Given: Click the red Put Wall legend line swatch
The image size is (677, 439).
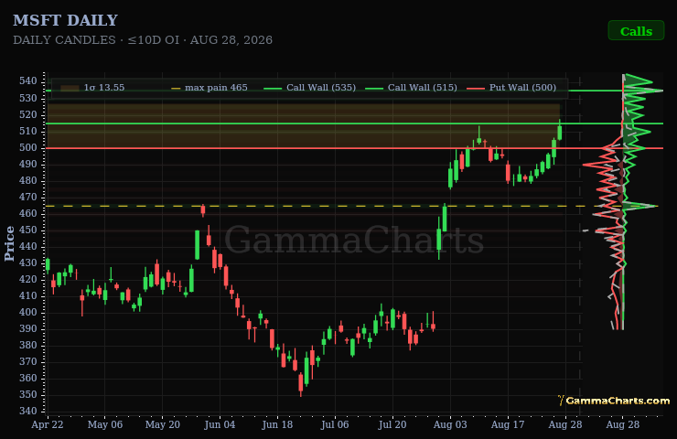Looking at the screenshot, I should pyautogui.click(x=476, y=89).
